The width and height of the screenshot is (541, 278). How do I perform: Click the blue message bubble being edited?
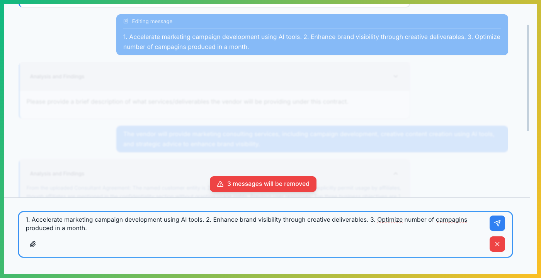point(311,42)
